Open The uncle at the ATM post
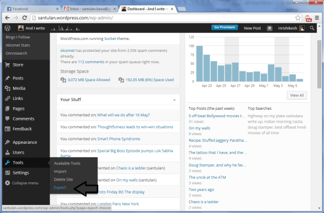Viewport: 324px width, 213px height. pos(207,177)
